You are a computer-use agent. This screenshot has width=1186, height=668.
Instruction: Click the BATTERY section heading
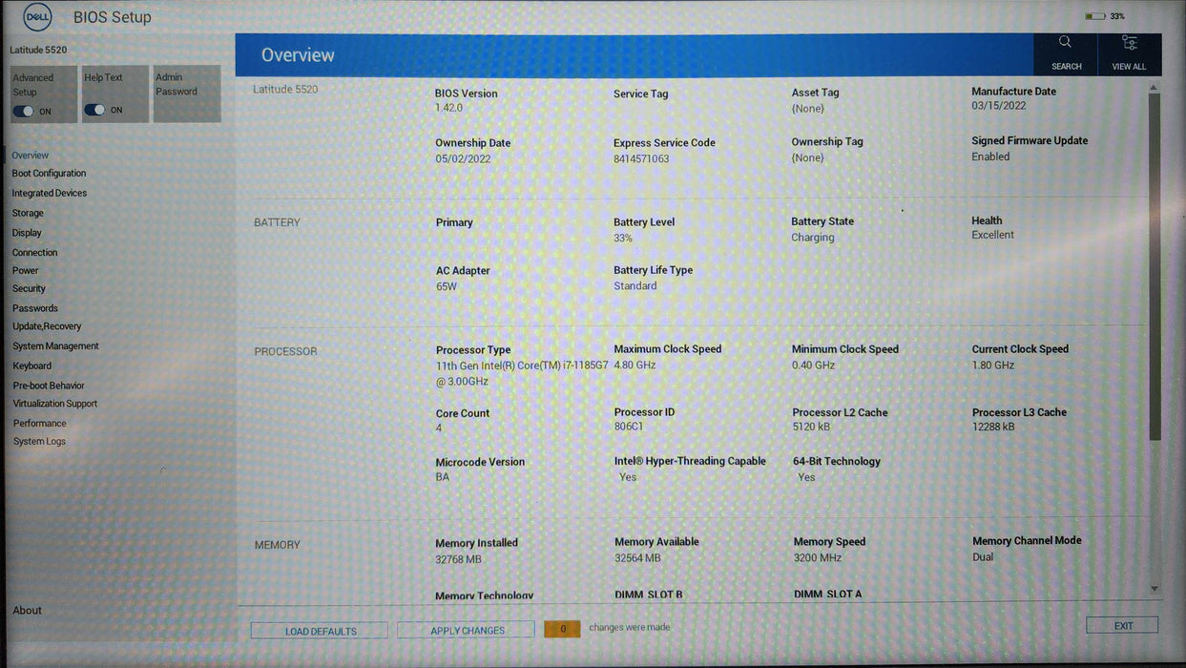point(277,223)
